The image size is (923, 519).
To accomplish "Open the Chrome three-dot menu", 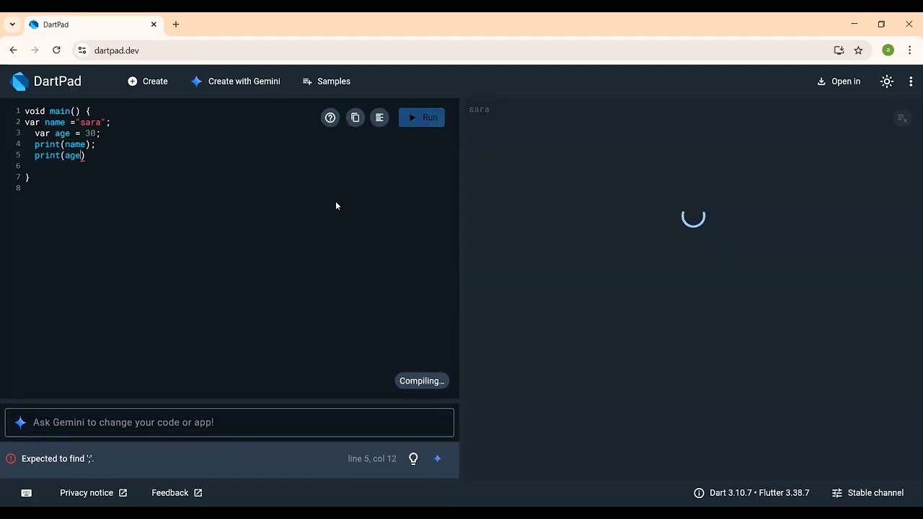I will pyautogui.click(x=910, y=50).
